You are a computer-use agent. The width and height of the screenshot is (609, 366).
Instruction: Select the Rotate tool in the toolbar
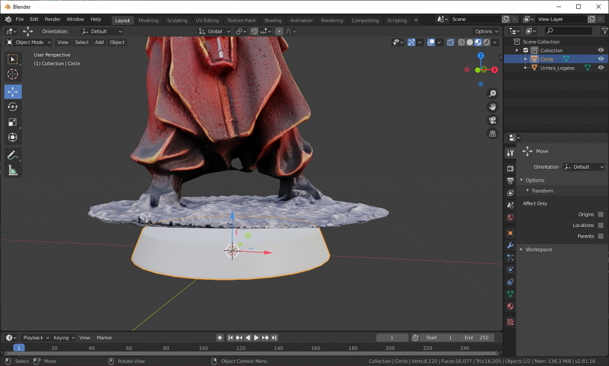[x=12, y=106]
